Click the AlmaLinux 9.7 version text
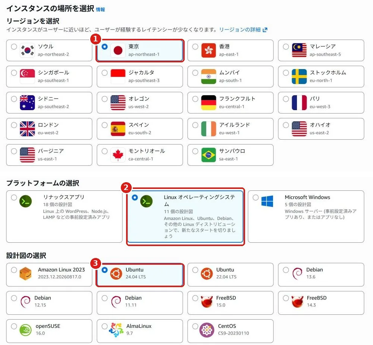Screen dimensions: 373x345 pyautogui.click(x=129, y=333)
